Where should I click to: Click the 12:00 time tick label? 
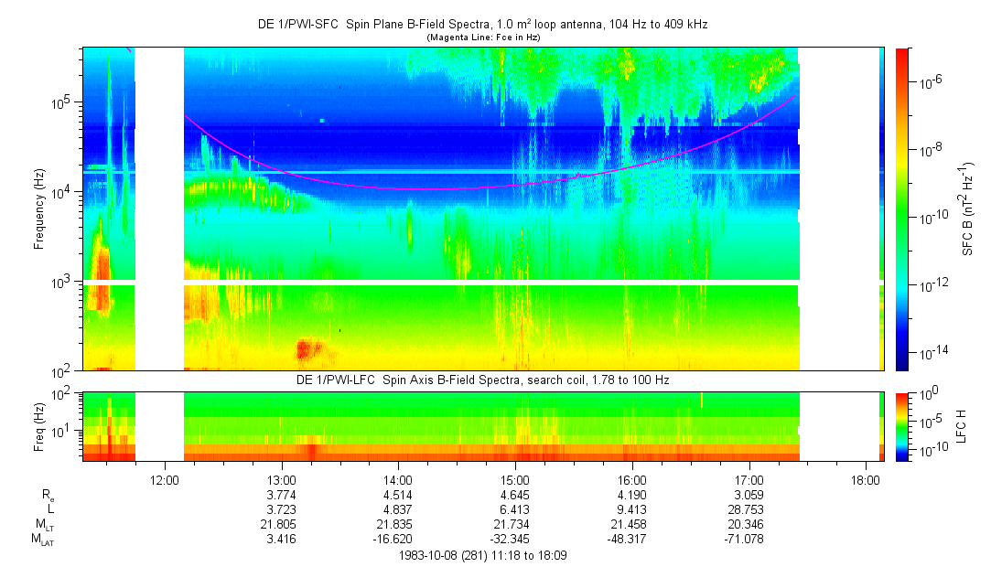(165, 480)
